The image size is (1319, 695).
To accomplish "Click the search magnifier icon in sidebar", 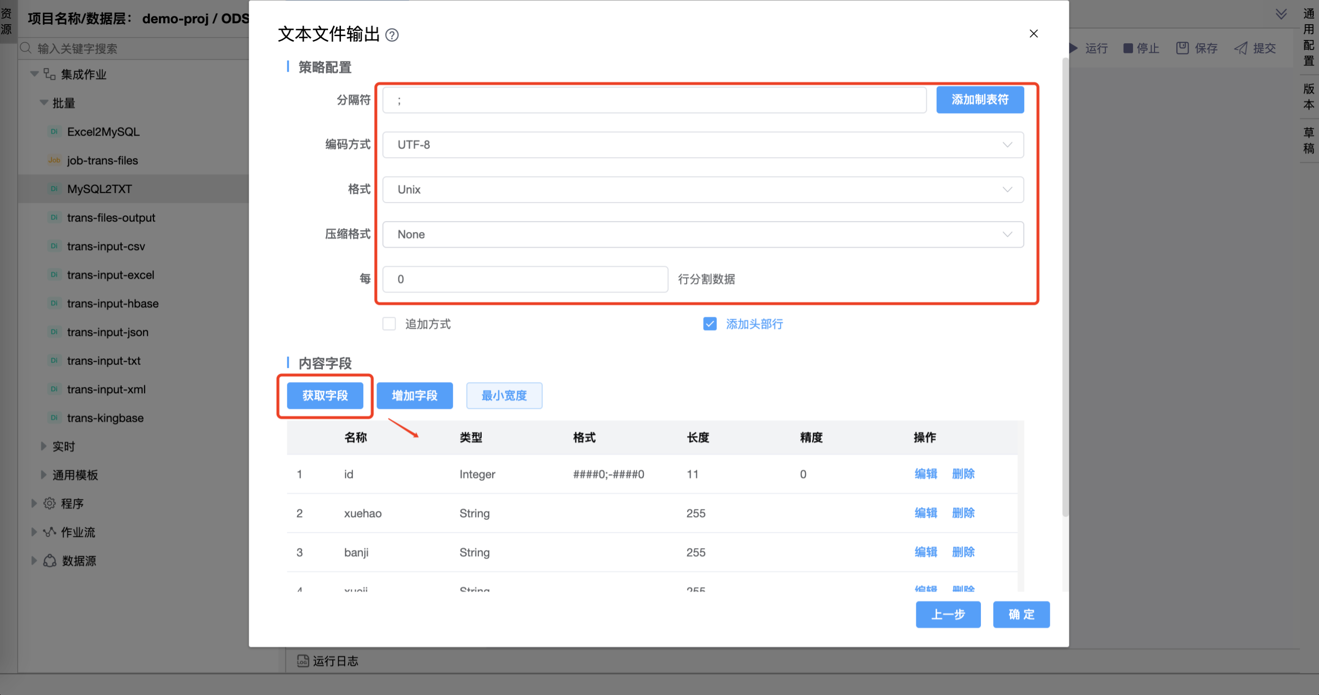I will point(26,48).
